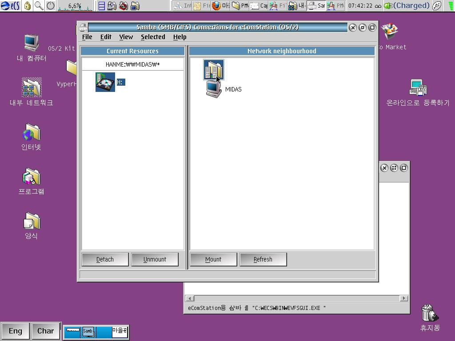Image resolution: width=455 pixels, height=341 pixels.
Task: Click the magnifier search icon in top bar
Action: pyautogui.click(x=39, y=6)
